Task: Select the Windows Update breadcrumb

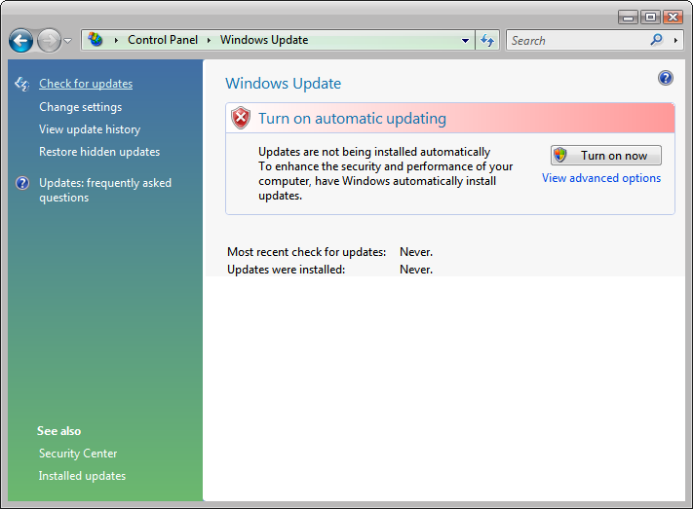Action: (x=264, y=40)
